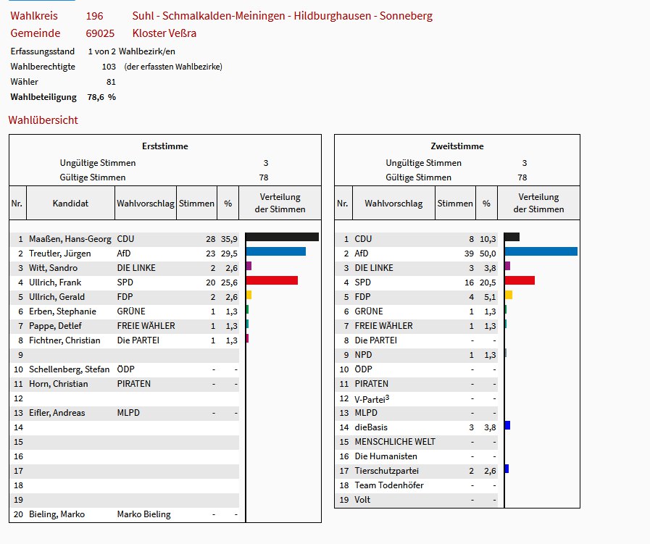Click the black CDU bar in Zweitstimme chart
This screenshot has width=650, height=544.
512,237
